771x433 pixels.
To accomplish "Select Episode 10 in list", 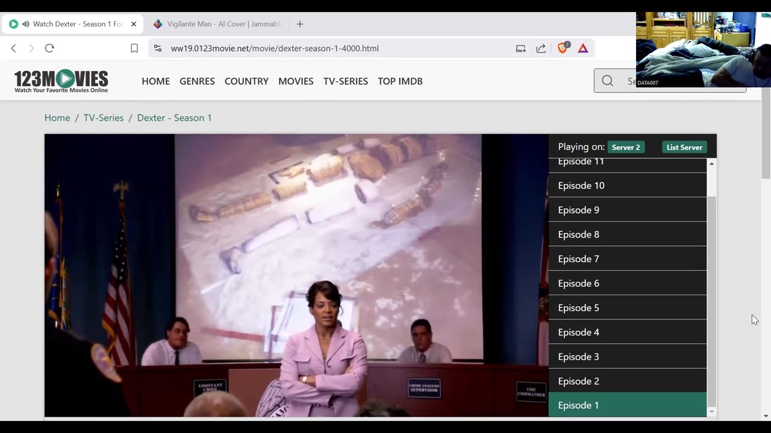I will tap(627, 185).
